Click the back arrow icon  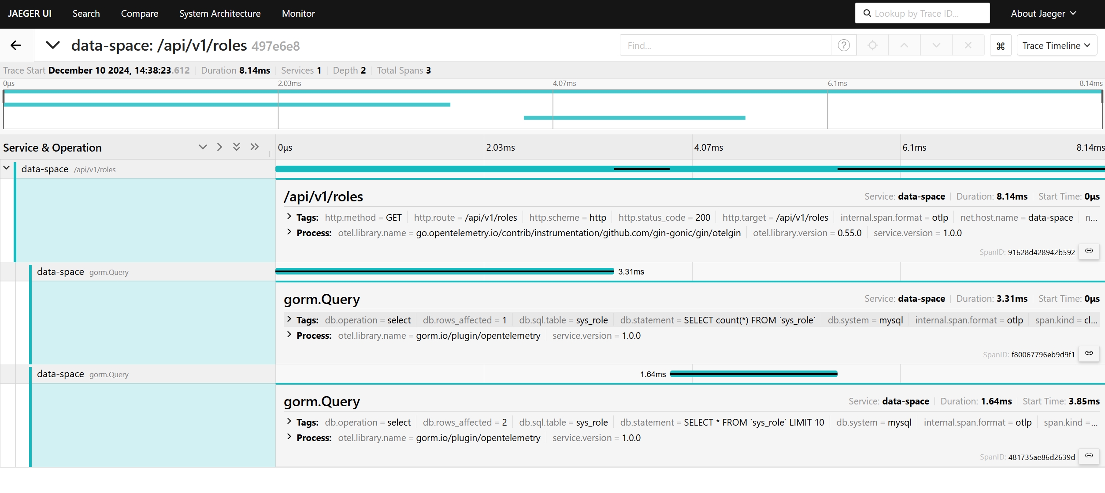click(16, 45)
